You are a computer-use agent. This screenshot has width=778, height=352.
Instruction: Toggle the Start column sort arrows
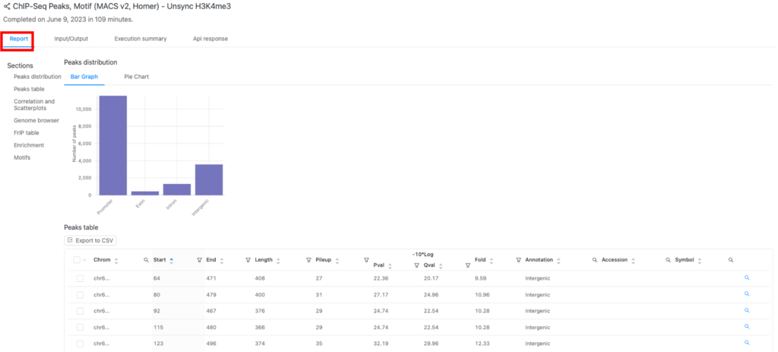pos(172,260)
